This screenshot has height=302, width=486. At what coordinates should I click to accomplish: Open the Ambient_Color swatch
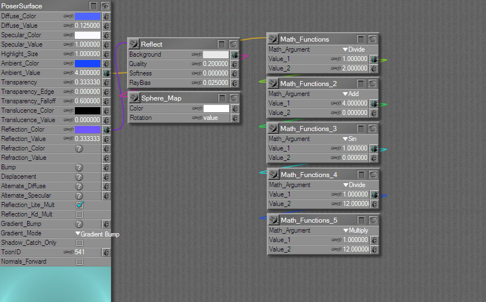point(87,64)
